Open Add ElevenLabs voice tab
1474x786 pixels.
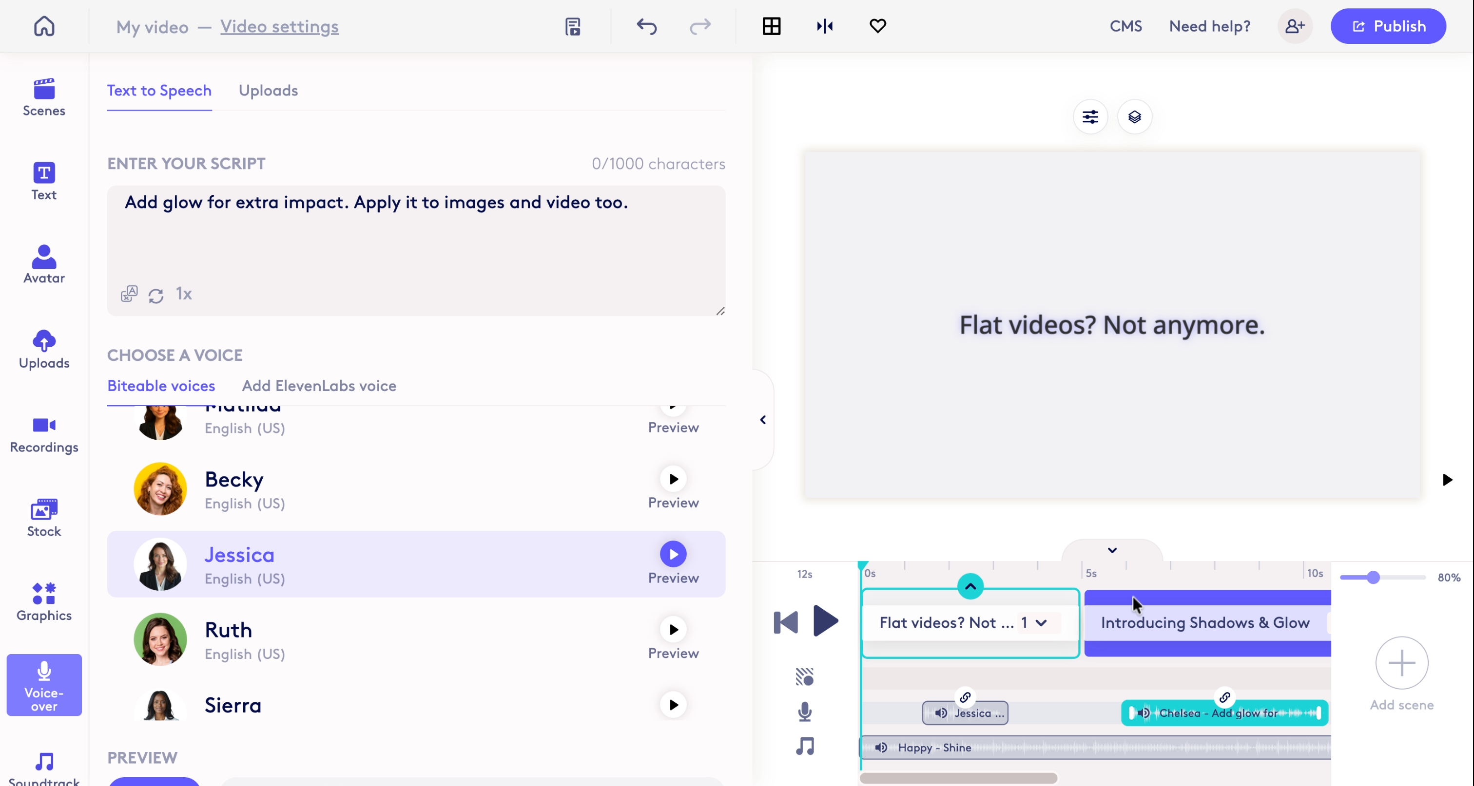click(319, 386)
